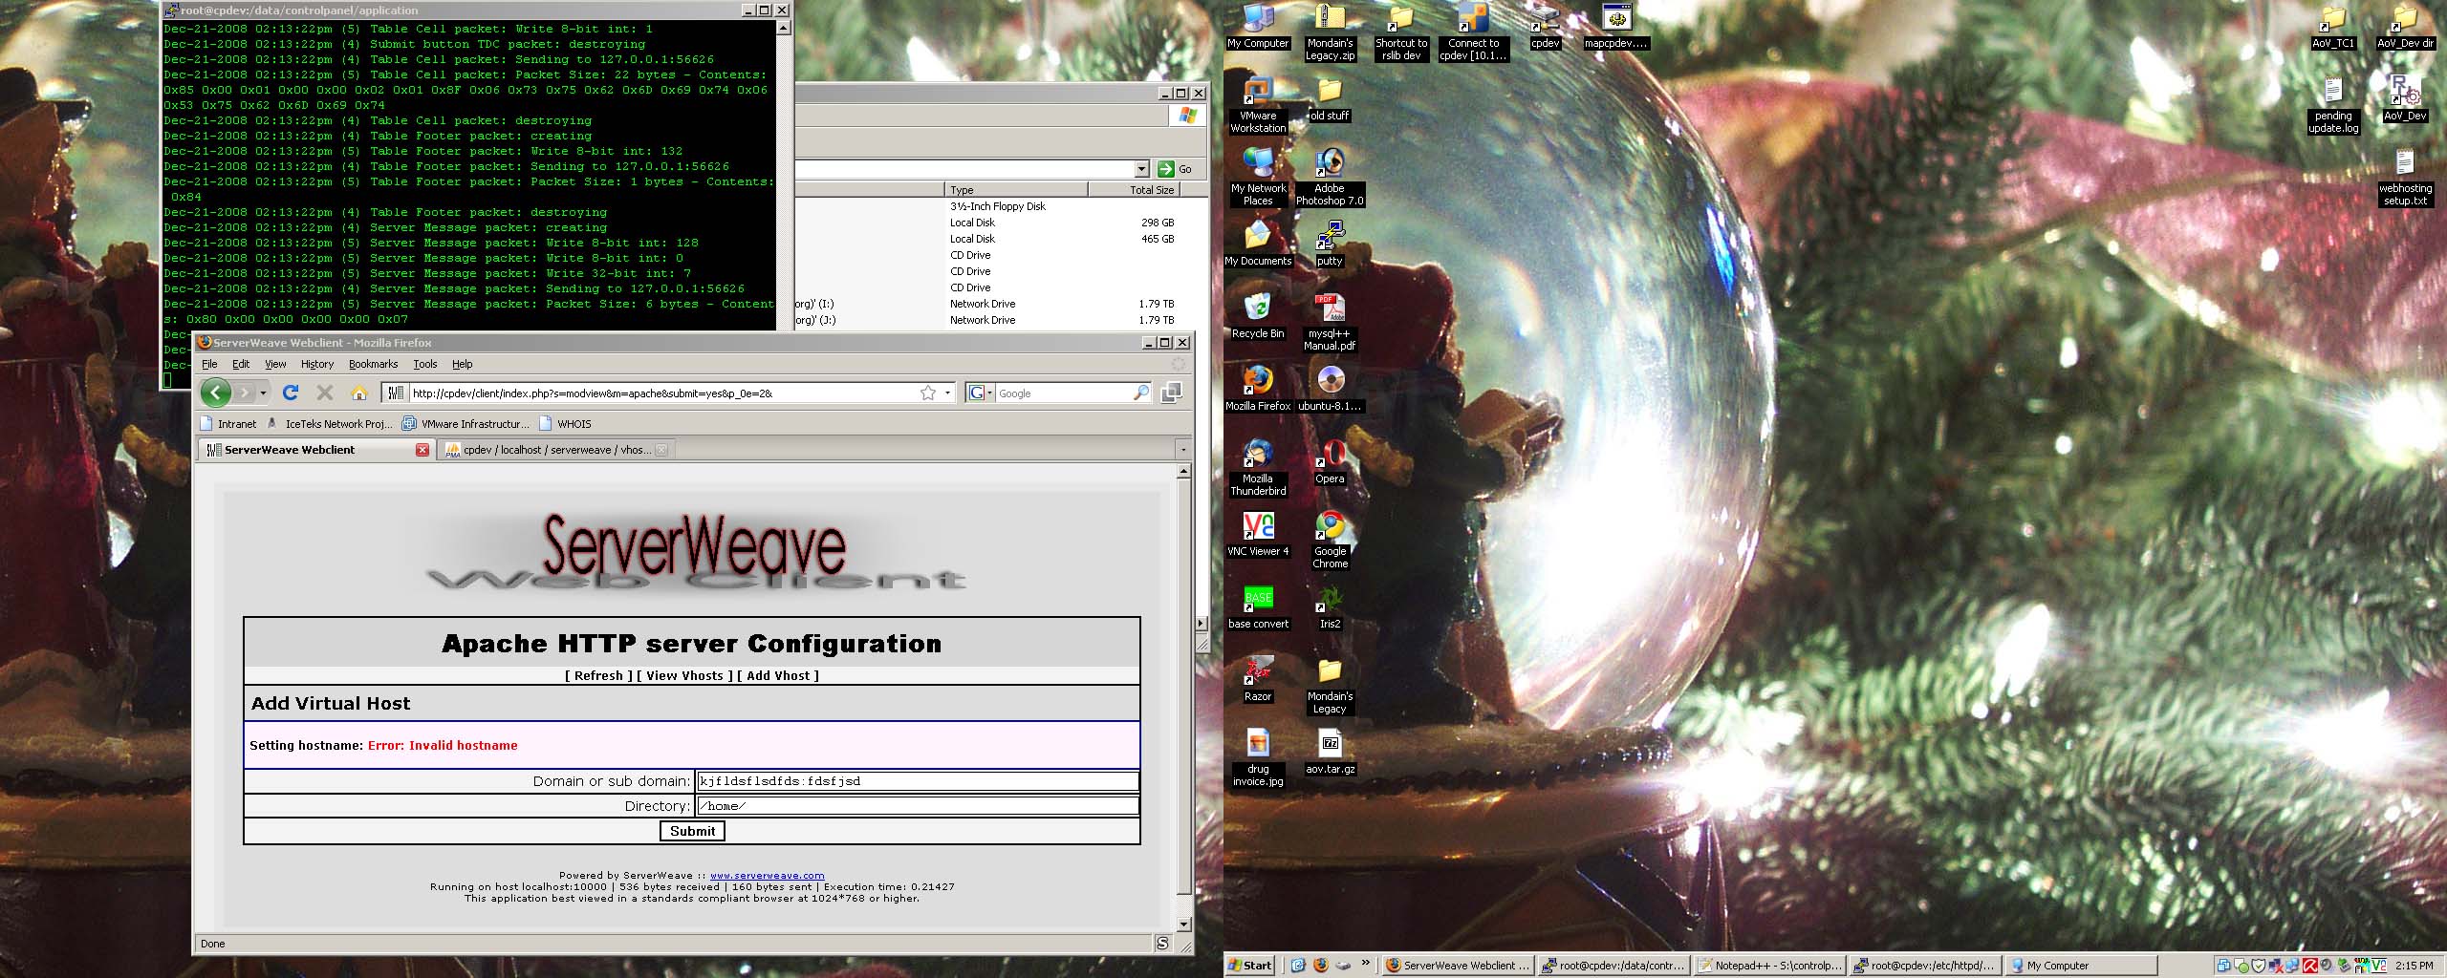The width and height of the screenshot is (2447, 978).
Task: Open Mondain's Legacy.zip archive icon
Action: pyautogui.click(x=1330, y=32)
